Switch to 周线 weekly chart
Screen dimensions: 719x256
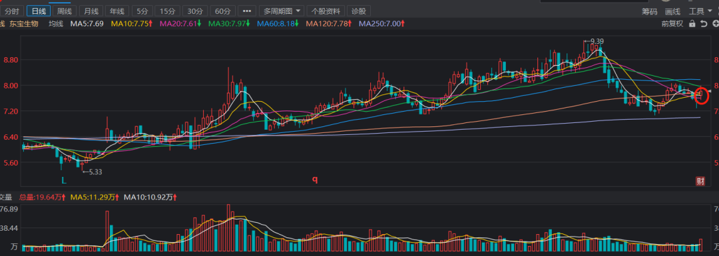click(64, 11)
